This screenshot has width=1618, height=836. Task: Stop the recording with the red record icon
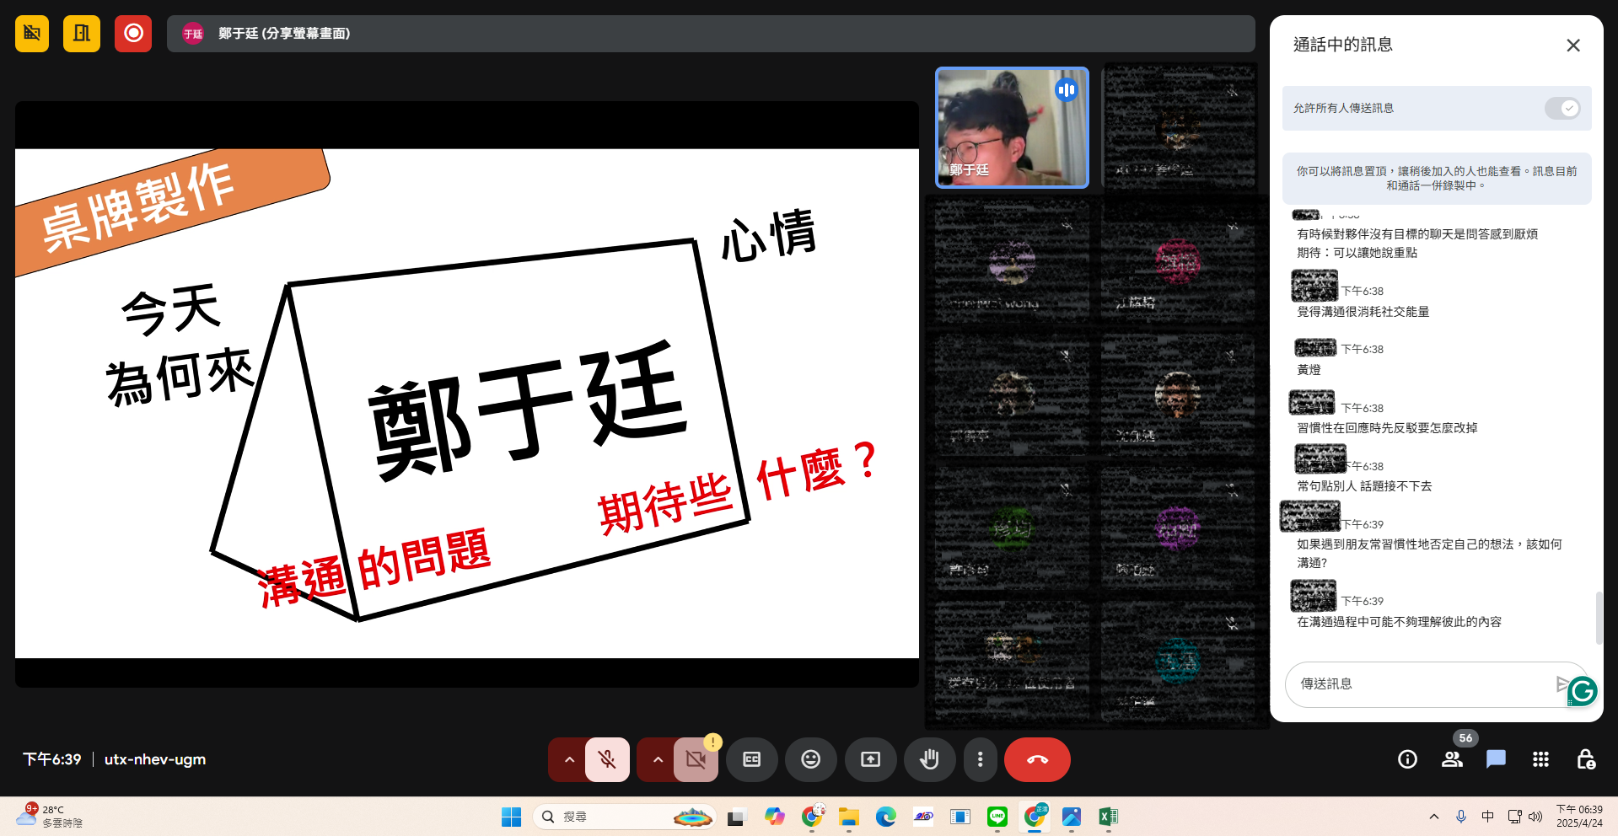click(x=132, y=34)
